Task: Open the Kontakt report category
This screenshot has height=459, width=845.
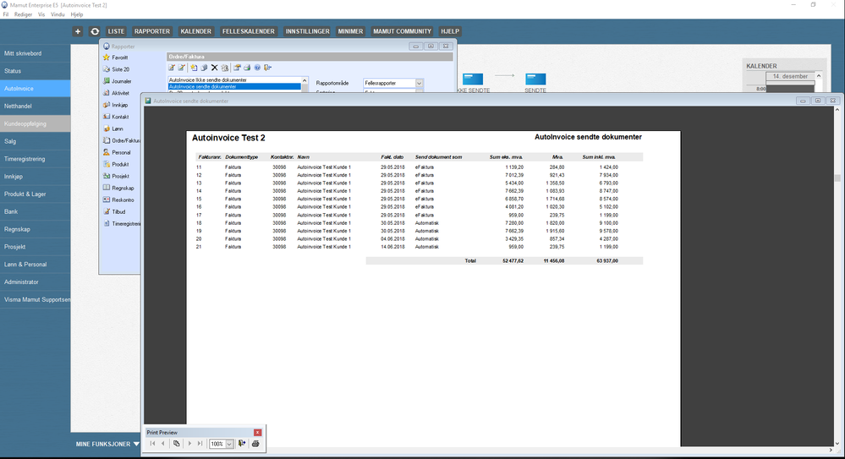Action: pyautogui.click(x=119, y=117)
